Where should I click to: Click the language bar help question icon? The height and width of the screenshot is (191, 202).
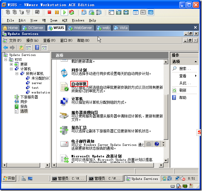pyautogui.click(x=157, y=144)
